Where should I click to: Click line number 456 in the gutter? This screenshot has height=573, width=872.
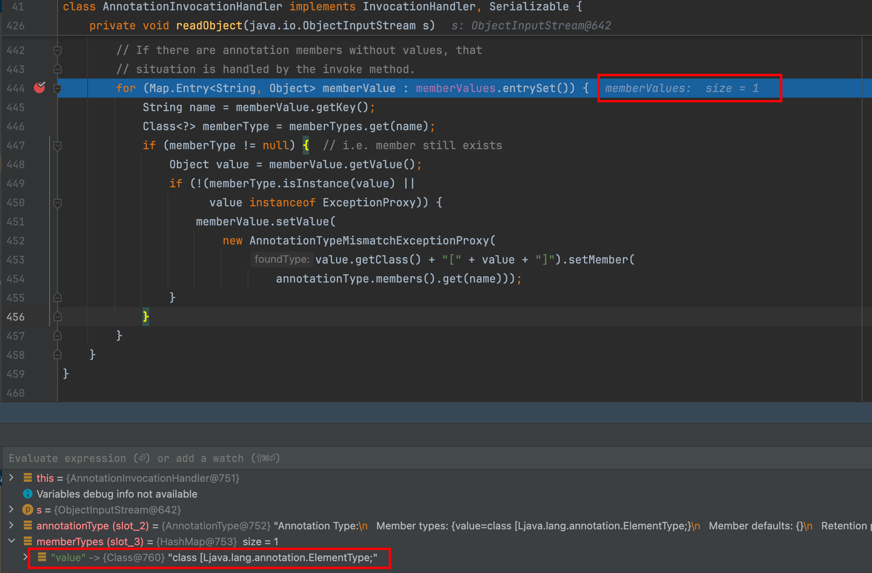coord(16,317)
